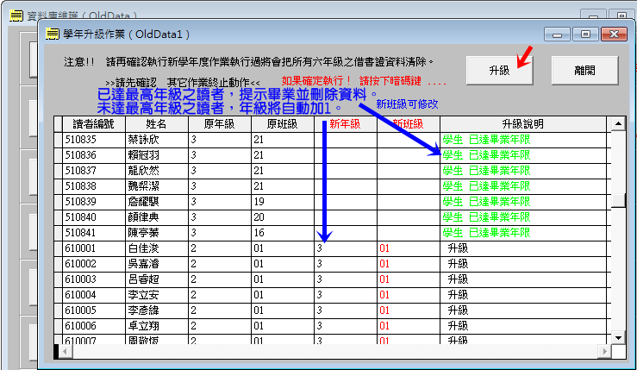Select the name cell 吳嘉濬
Viewport: 637px width, 370px height.
click(157, 264)
